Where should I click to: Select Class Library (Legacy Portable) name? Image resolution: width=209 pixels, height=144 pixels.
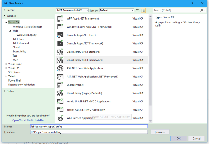click(84, 93)
